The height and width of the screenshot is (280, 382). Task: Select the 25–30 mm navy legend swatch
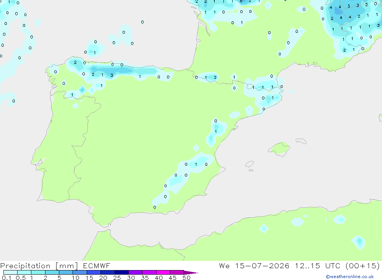tap(121, 272)
